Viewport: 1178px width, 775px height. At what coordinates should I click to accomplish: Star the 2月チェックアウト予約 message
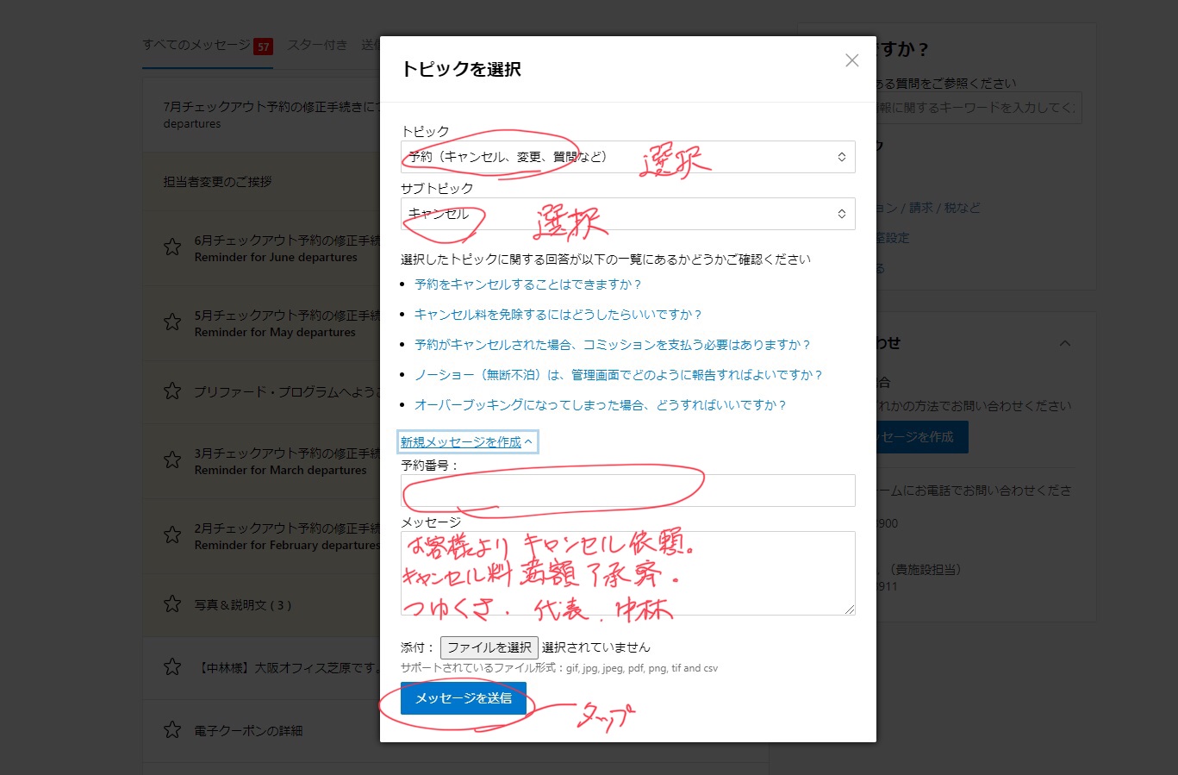[172, 535]
